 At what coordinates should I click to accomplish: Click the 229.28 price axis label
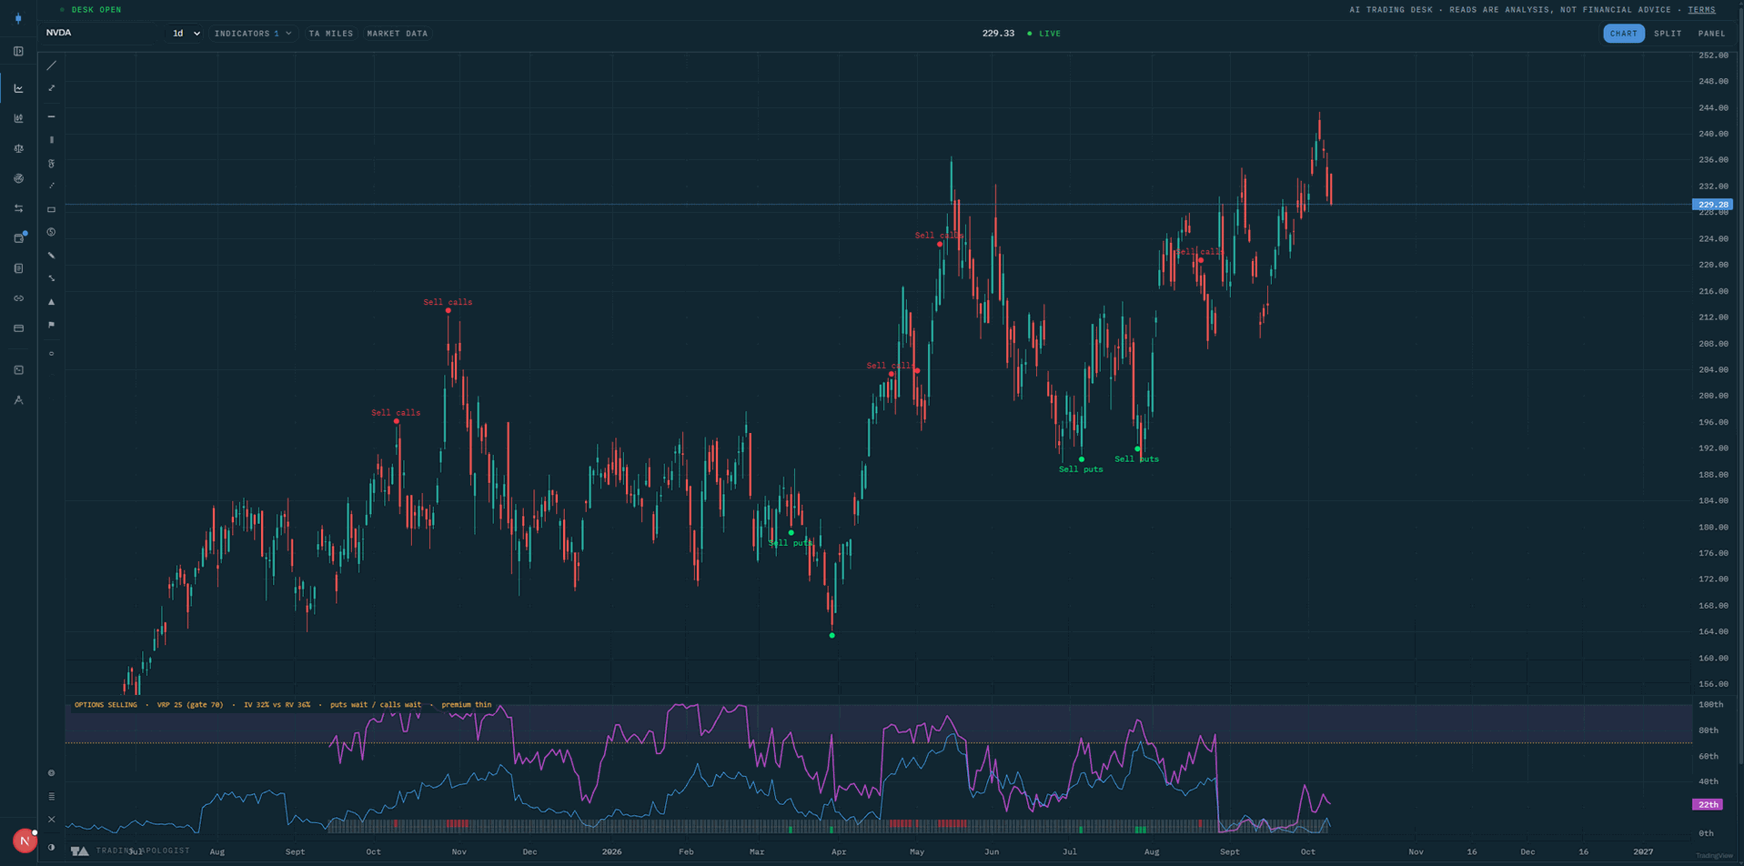click(x=1712, y=205)
